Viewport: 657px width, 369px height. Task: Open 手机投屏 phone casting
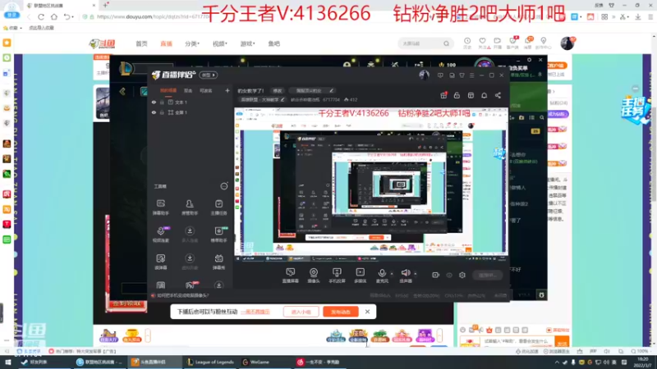[x=337, y=276]
